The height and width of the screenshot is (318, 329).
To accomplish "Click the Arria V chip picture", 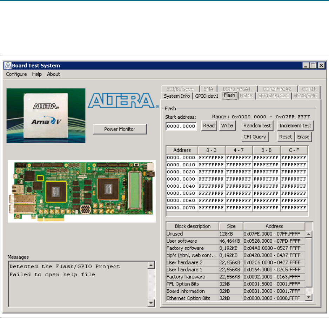I will pyautogui.click(x=46, y=116).
